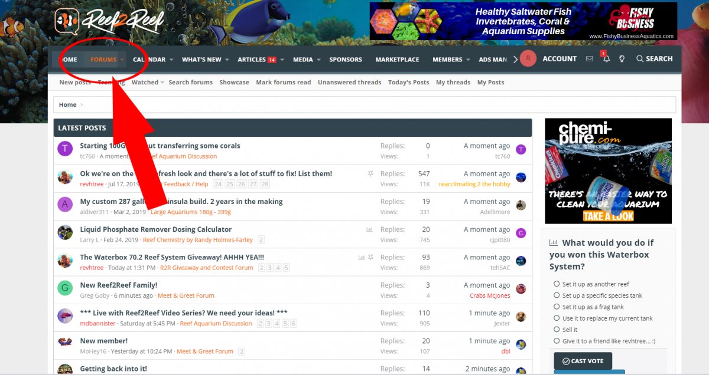Pick 'Give it to a friend like revhtree'
709x375 pixels.
(557, 341)
